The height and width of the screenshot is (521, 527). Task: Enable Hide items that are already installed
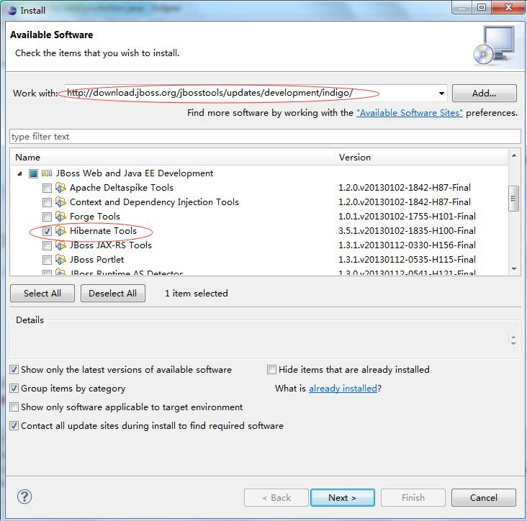coord(271,370)
